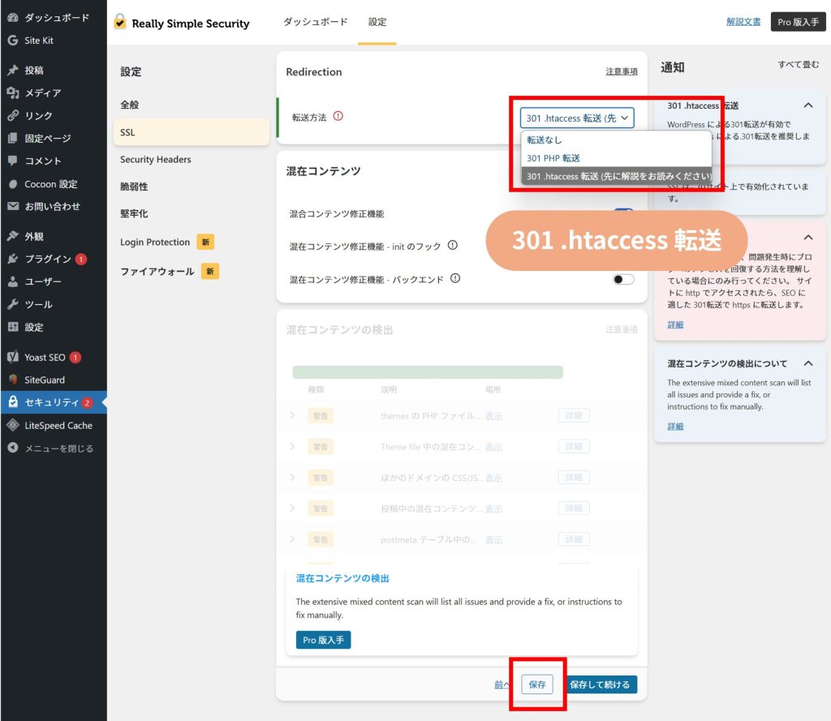Toggle the 混合コンテンツ修正機能 switch
This screenshot has width=831, height=721.
point(623,214)
